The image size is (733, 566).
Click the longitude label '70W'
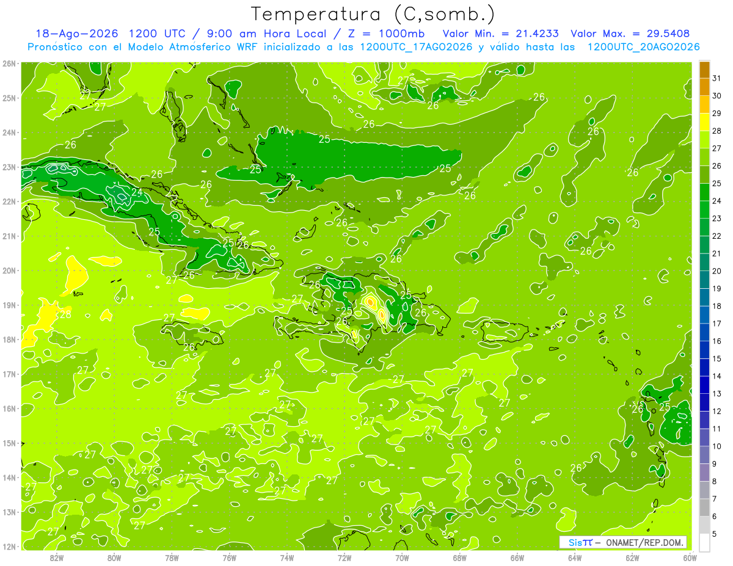pyautogui.click(x=402, y=557)
